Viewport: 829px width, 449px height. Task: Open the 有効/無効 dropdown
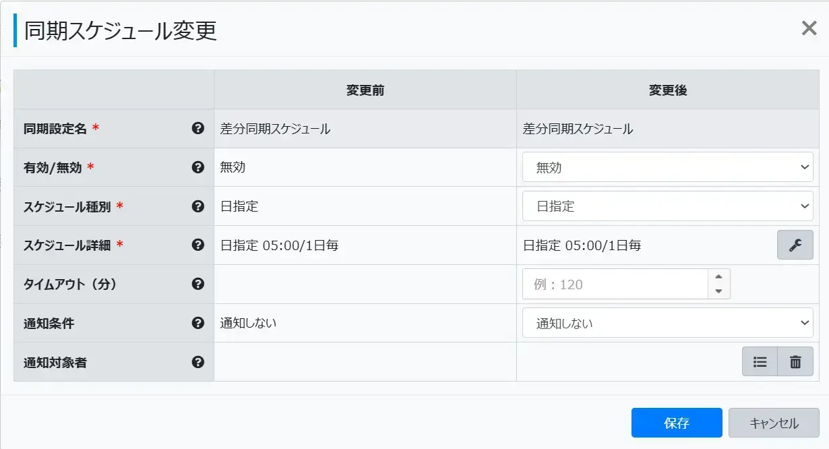pos(667,167)
